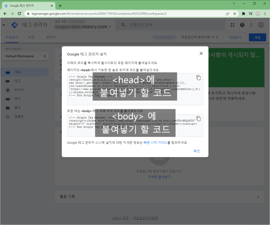Open the browser extensions puzzle icon
The width and height of the screenshot is (270, 225).
coord(243,14)
